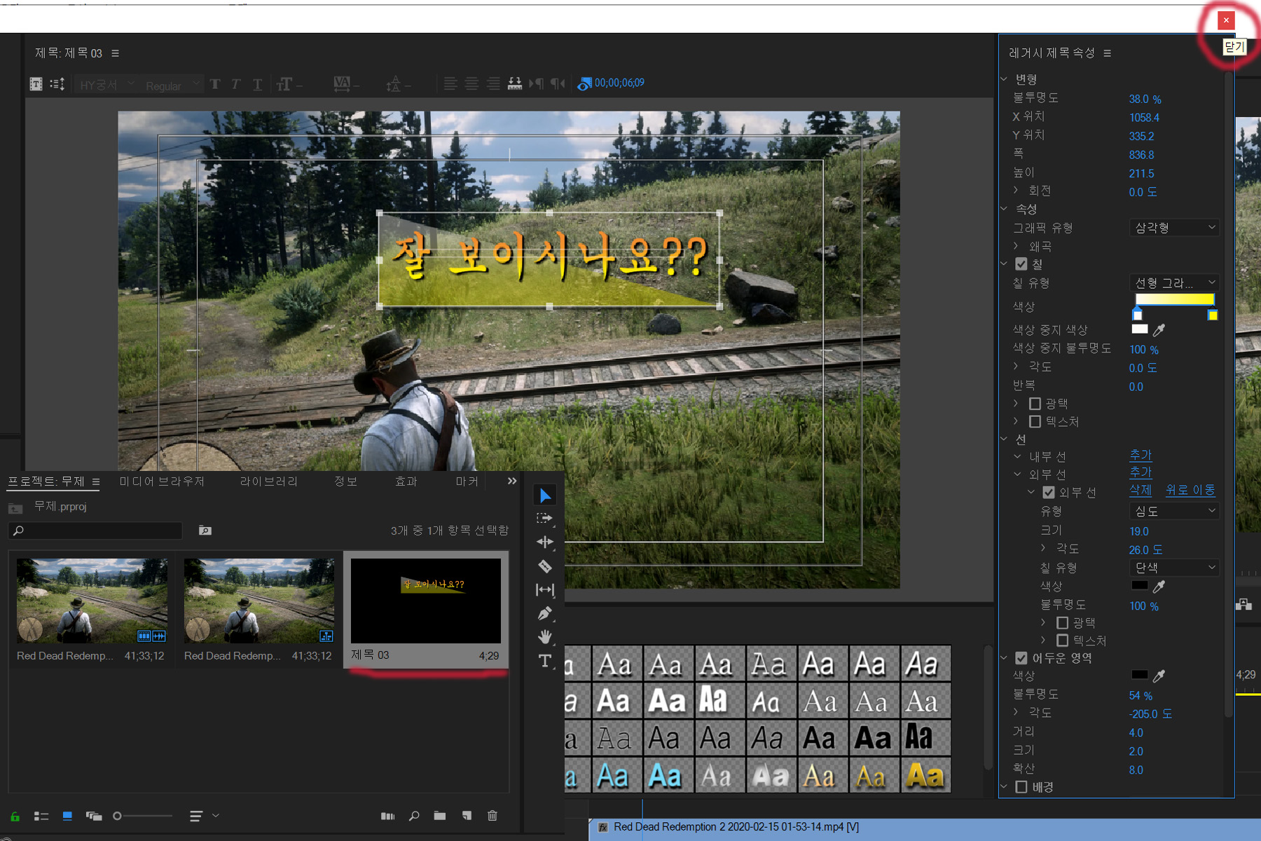Open the 그래픽 유형 dropdown showing 삼각형

coord(1174,228)
